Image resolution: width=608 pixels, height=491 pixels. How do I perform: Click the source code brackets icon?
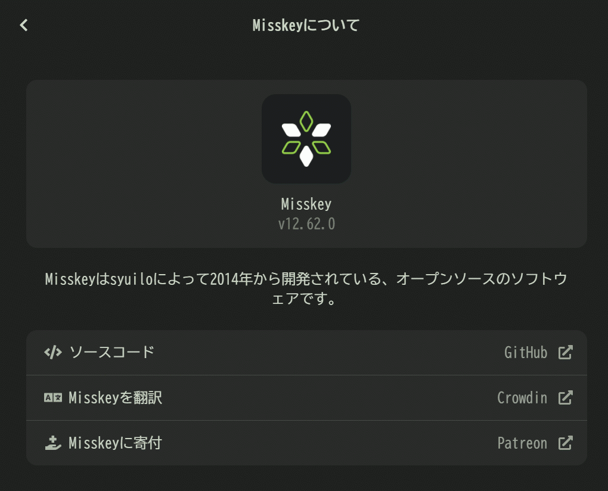click(x=53, y=352)
